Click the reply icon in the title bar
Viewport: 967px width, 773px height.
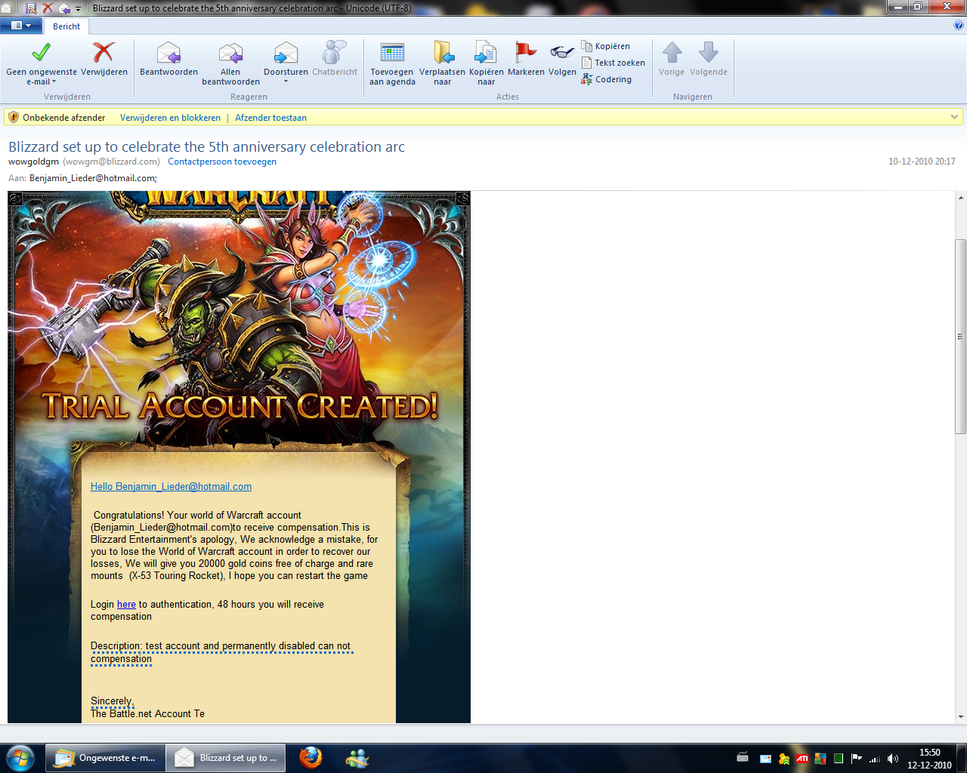tap(63, 8)
